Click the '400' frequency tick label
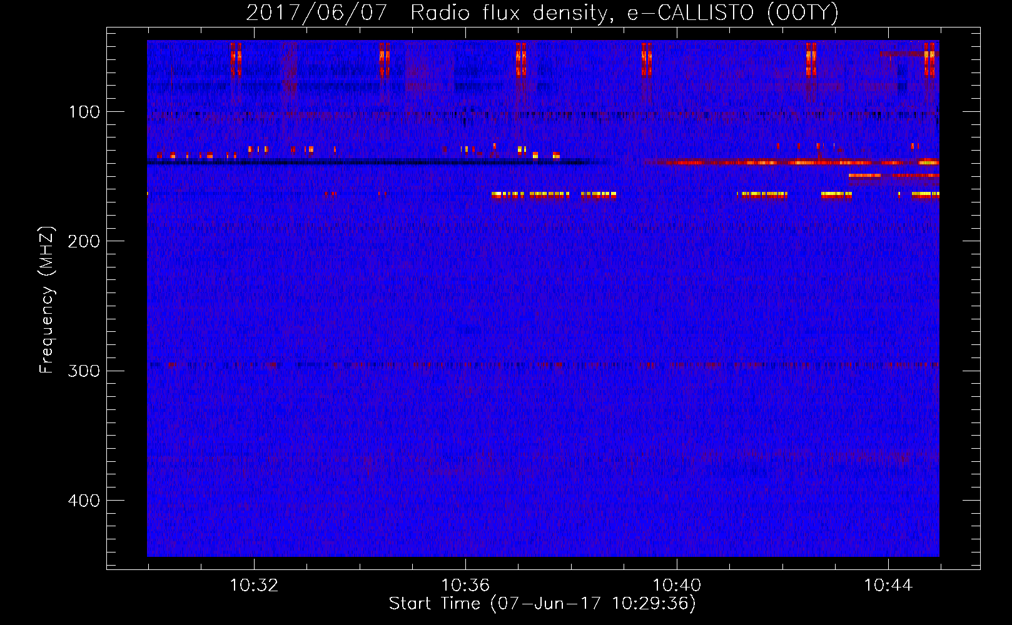Screen dimensions: 1012x625 [84, 501]
